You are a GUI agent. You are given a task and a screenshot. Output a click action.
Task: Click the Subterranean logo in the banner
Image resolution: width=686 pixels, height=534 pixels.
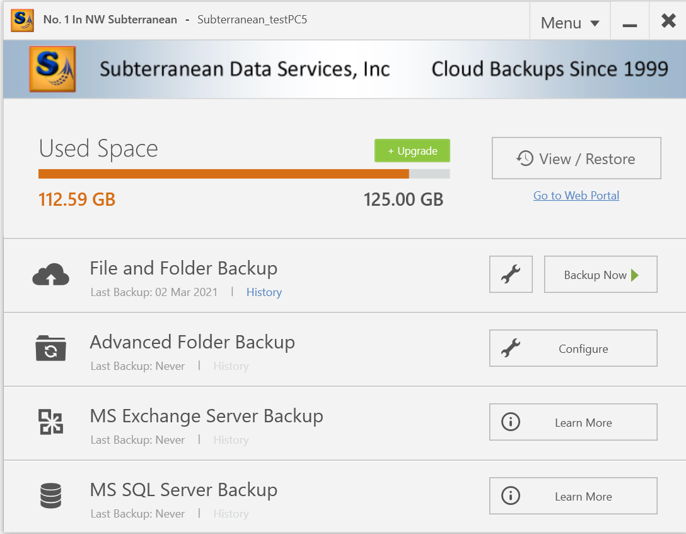[52, 69]
